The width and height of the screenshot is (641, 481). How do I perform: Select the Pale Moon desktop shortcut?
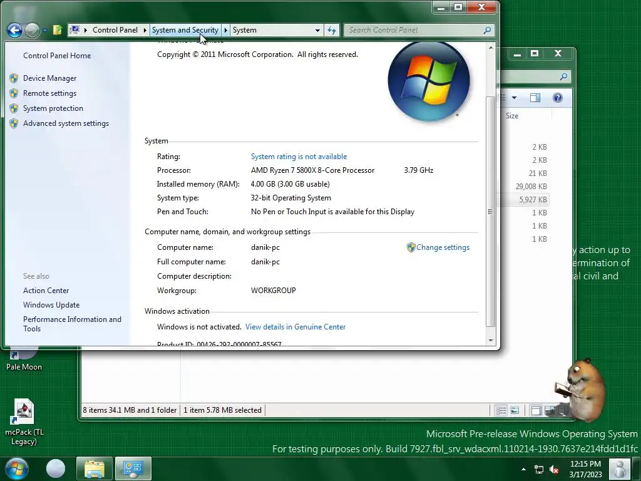pos(24,360)
